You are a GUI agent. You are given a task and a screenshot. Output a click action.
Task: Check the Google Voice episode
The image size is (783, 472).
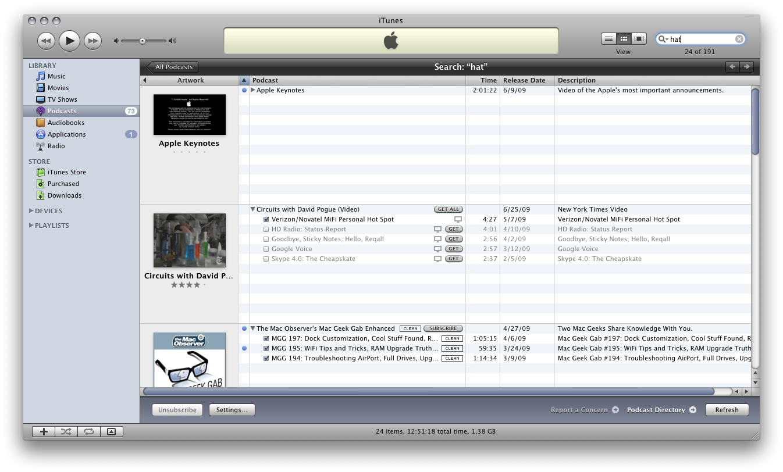(266, 249)
